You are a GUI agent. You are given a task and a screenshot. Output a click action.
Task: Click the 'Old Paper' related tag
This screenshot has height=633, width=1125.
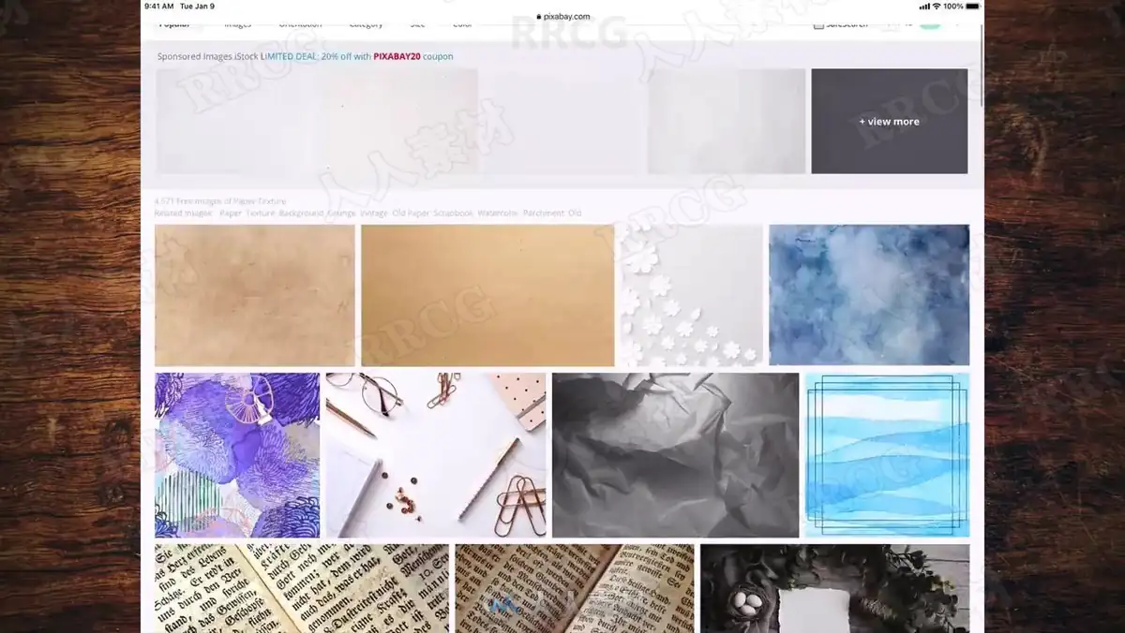point(411,213)
